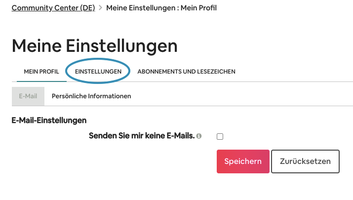The image size is (353, 200).
Task: Open the circled Einstellungen tab
Action: pos(98,72)
